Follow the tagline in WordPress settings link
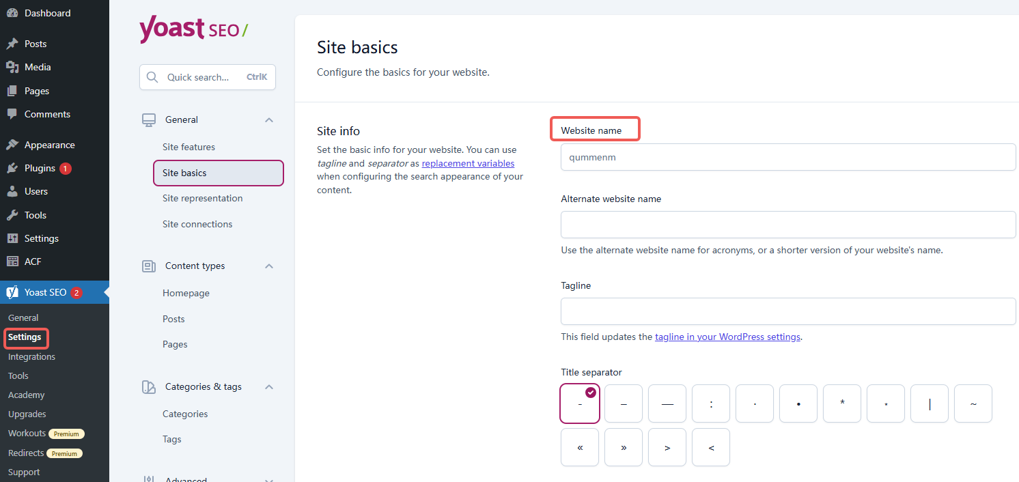The height and width of the screenshot is (482, 1019). click(x=727, y=337)
